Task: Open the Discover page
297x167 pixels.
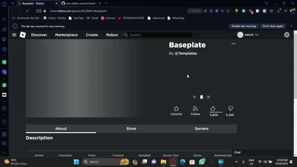Action: [x=39, y=35]
